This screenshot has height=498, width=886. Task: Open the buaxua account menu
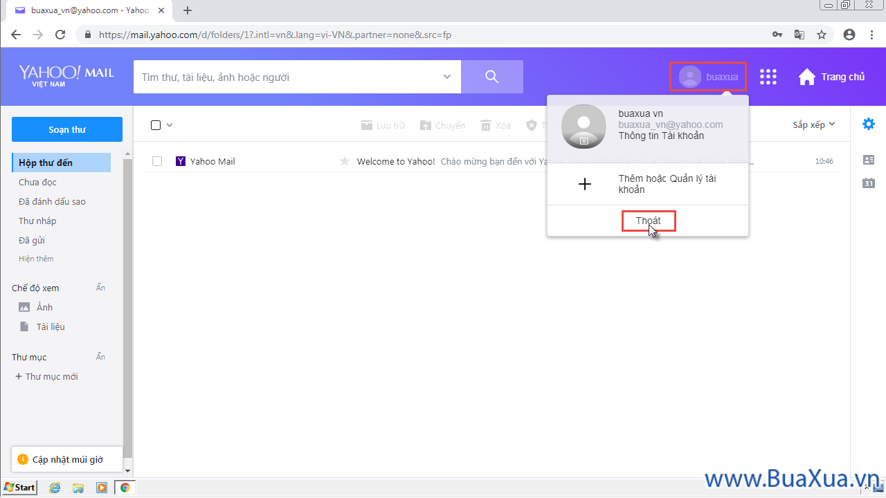tap(708, 77)
